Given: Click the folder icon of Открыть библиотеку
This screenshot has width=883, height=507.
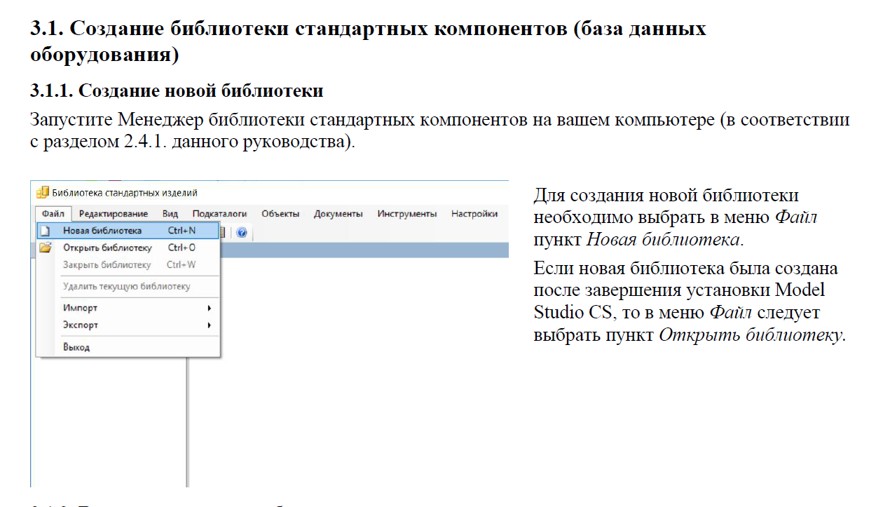Looking at the screenshot, I should 46,248.
